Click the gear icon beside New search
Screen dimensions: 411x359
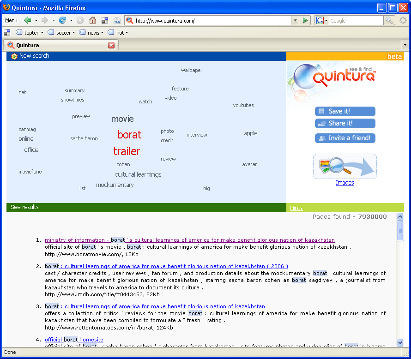tap(14, 56)
